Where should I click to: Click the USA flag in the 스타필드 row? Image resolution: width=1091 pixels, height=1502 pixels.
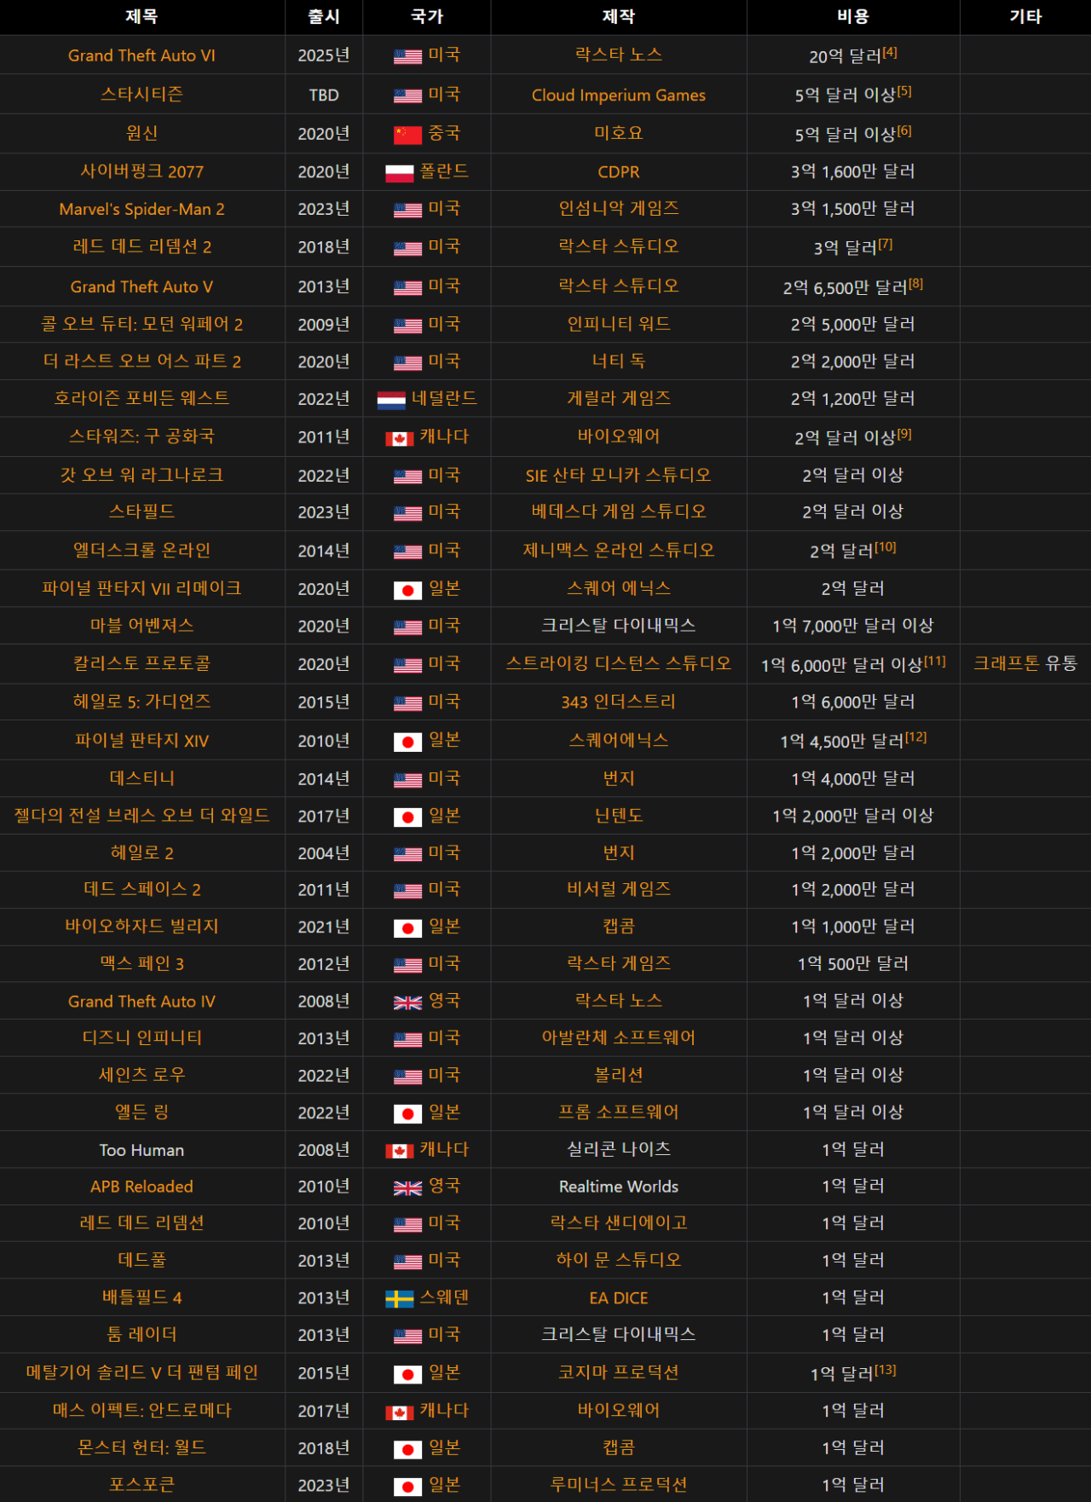(x=407, y=513)
